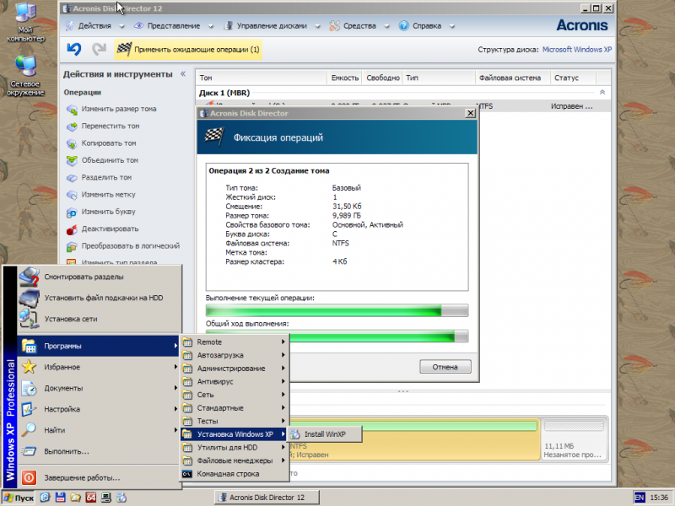Click the floppy disk quick launch icon
Viewport: 675px width, 506px height.
(60, 498)
